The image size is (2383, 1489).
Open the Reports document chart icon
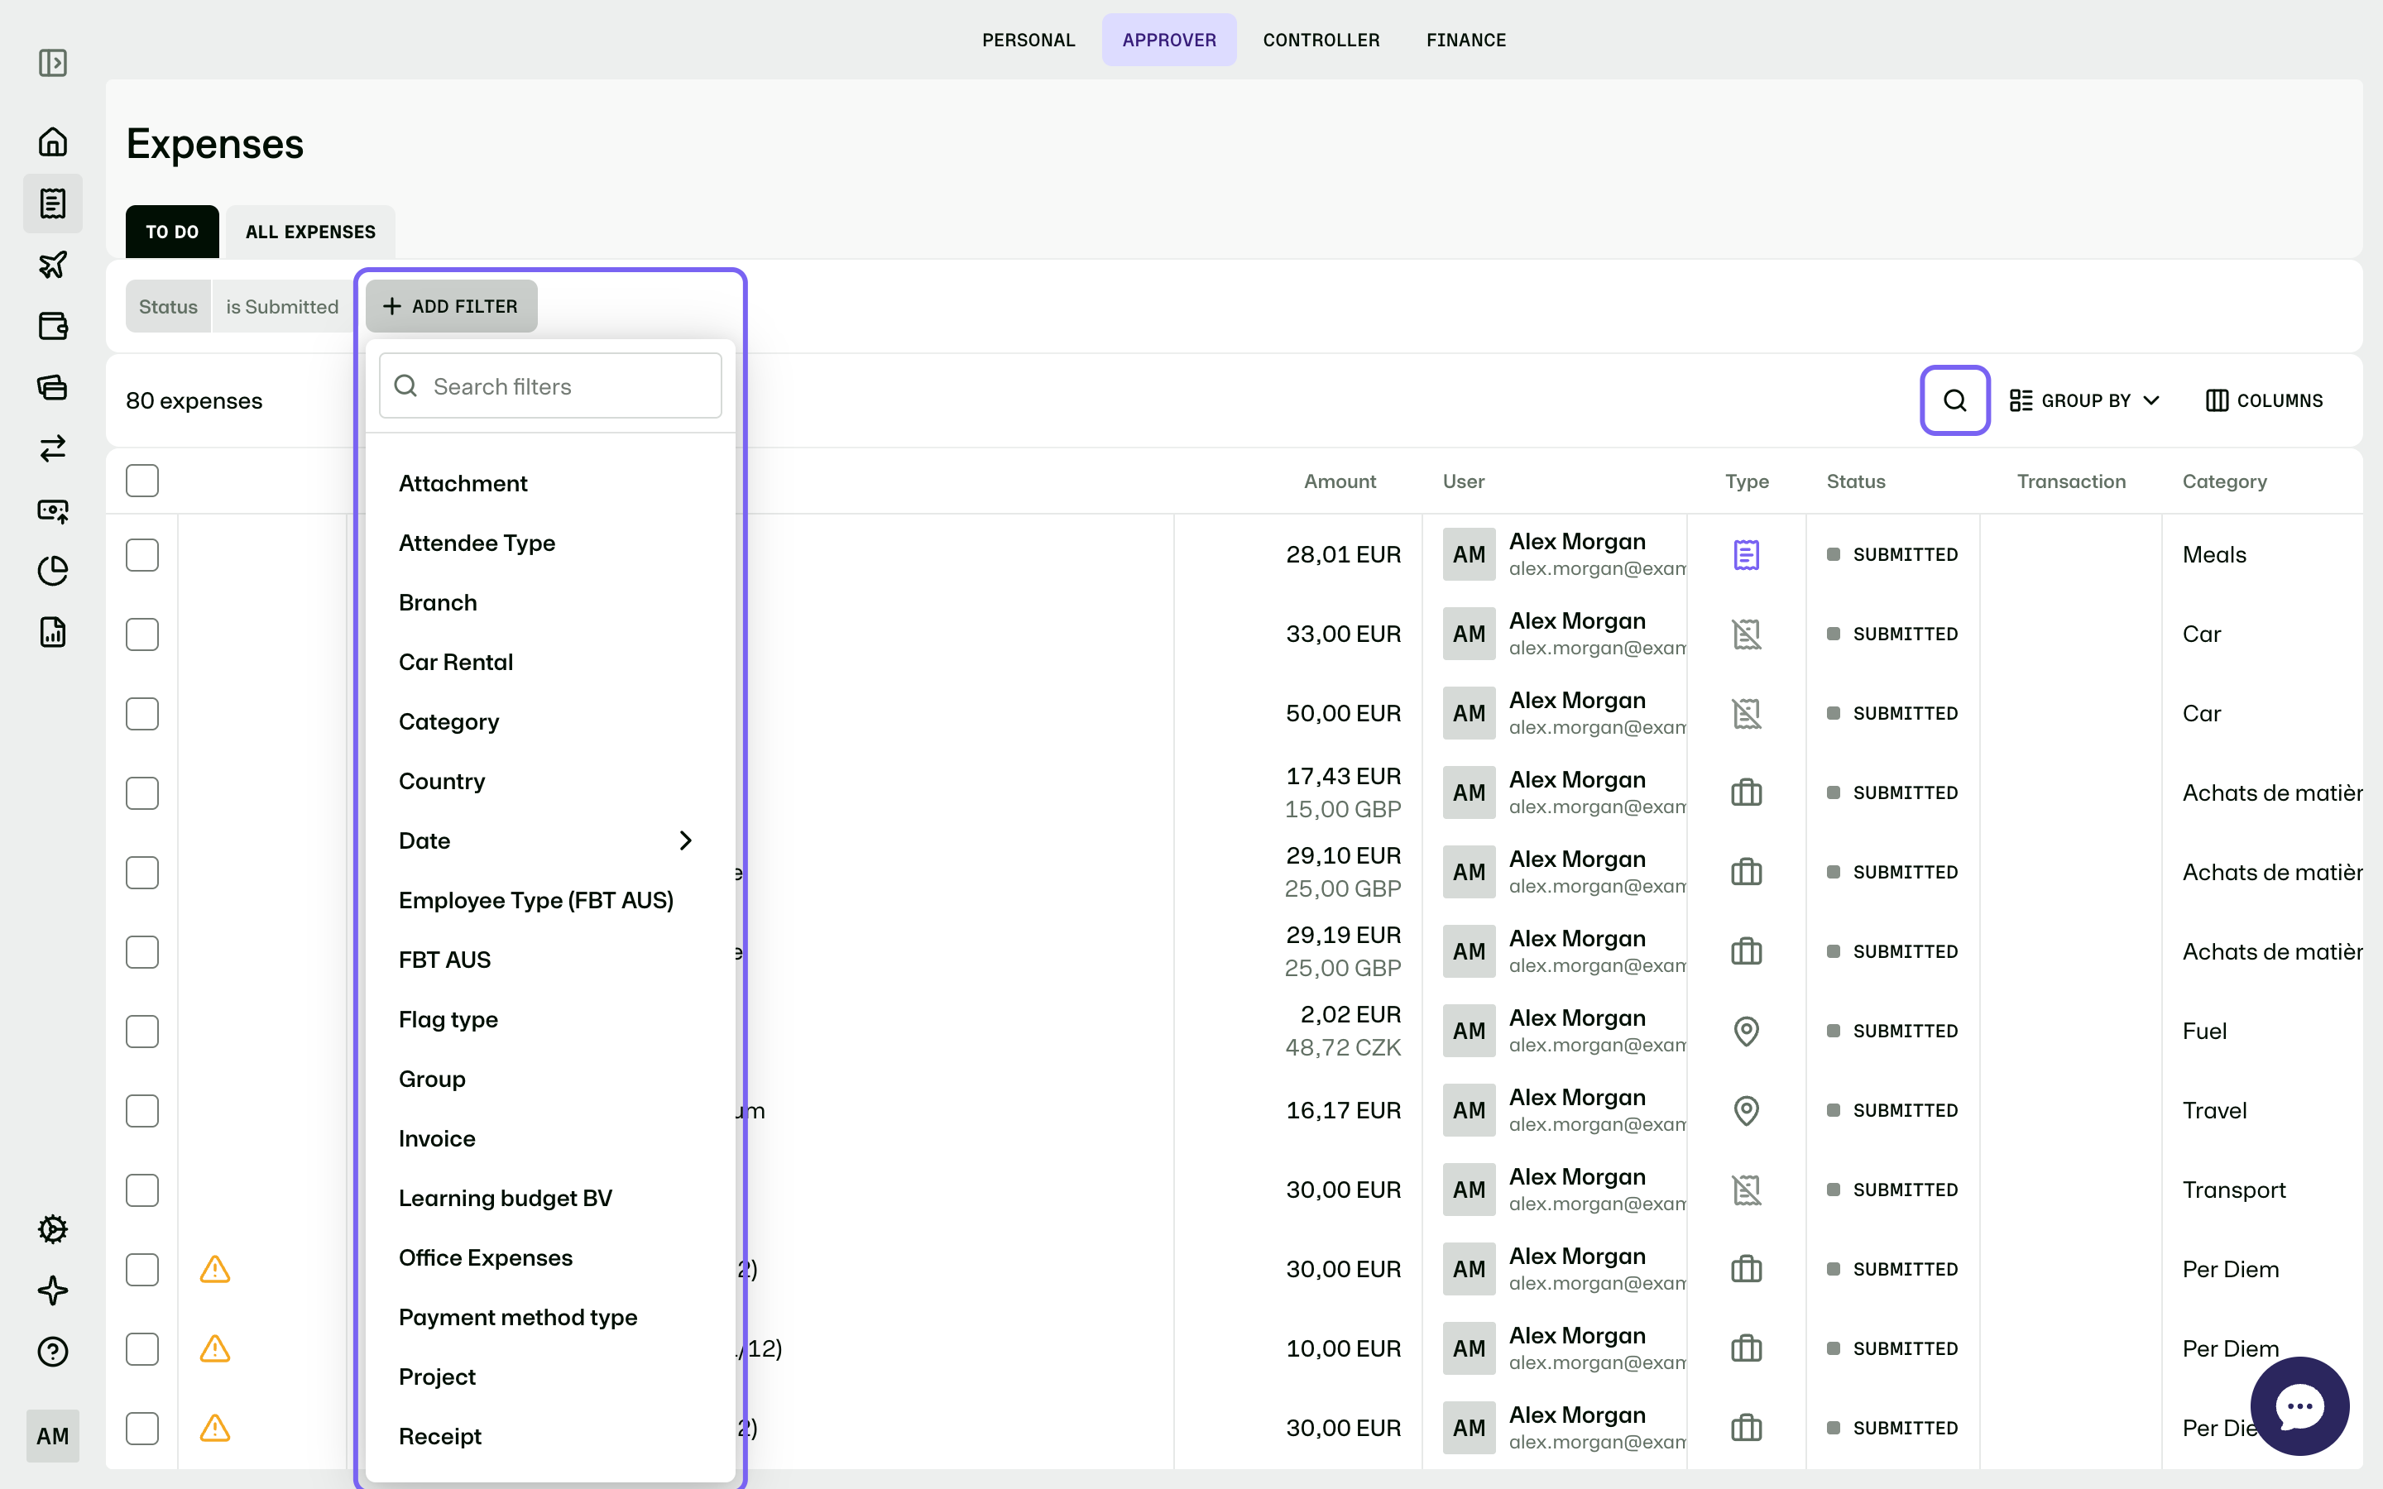53,632
